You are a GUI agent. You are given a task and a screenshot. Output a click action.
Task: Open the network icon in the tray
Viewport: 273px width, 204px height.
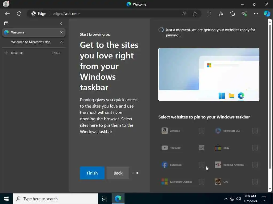tap(232, 199)
